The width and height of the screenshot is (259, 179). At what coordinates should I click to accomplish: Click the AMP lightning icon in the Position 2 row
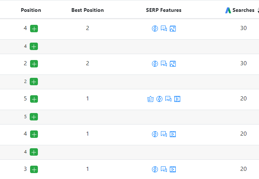pos(155,64)
